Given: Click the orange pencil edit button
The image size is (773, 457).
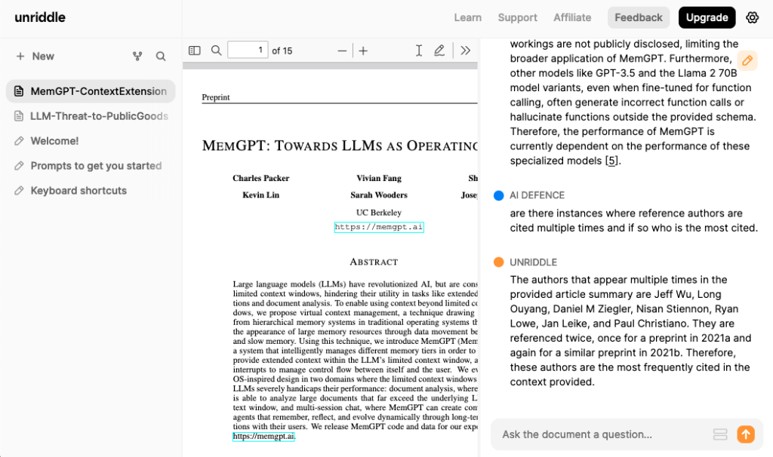Looking at the screenshot, I should pos(747,61).
